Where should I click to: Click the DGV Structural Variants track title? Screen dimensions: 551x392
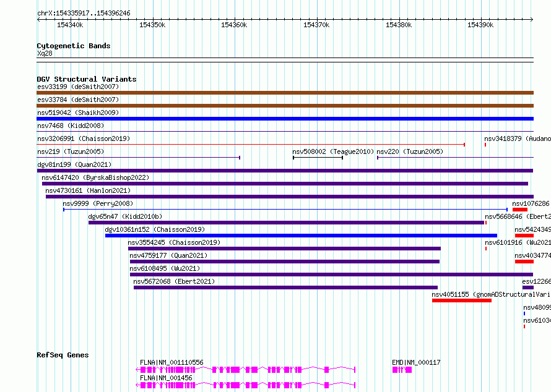tap(87, 79)
